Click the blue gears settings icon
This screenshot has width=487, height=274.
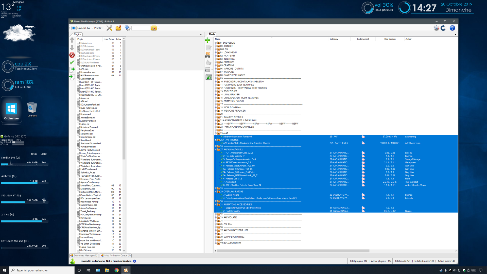128,28
